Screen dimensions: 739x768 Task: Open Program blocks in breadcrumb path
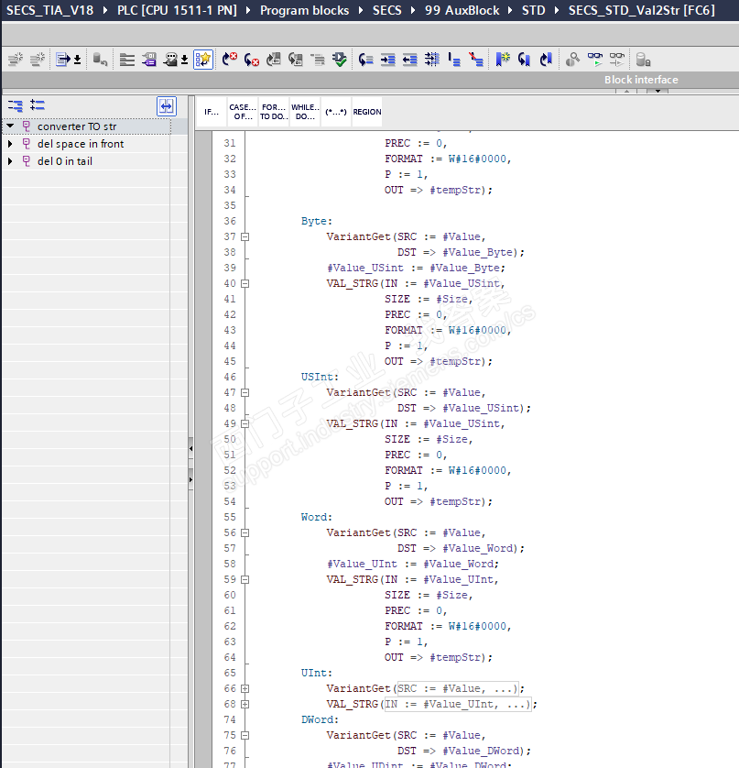point(304,10)
